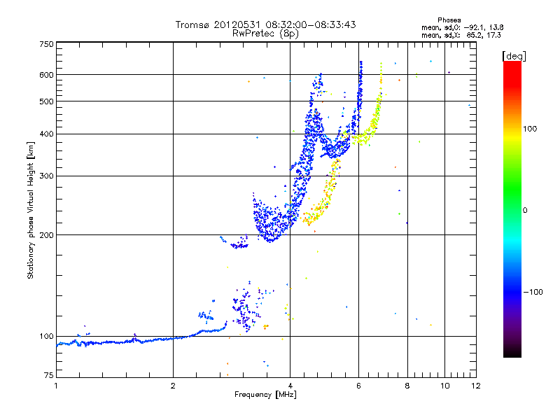Click the 'Frequency [MHz]' axis title
Viewport: 560px width, 420px height.
click(x=265, y=395)
